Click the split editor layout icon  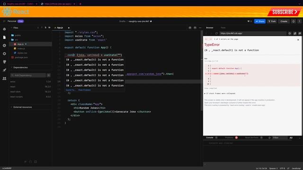pyautogui.click(x=190, y=28)
